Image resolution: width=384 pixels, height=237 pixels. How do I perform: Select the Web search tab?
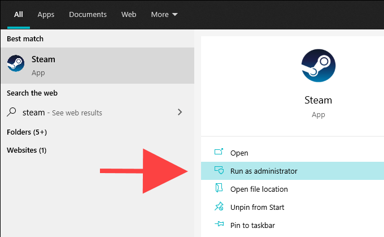coord(129,15)
